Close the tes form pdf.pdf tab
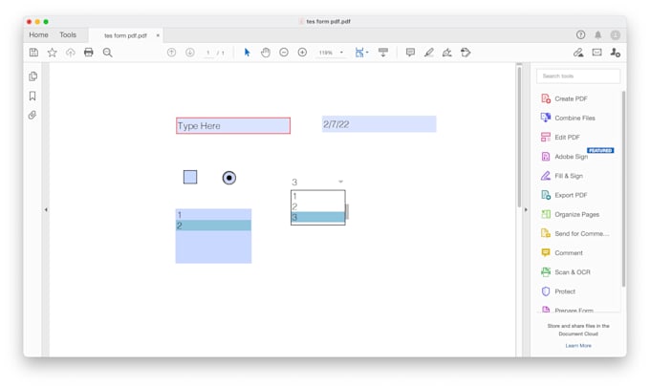This screenshot has height=388, width=650. point(158,35)
